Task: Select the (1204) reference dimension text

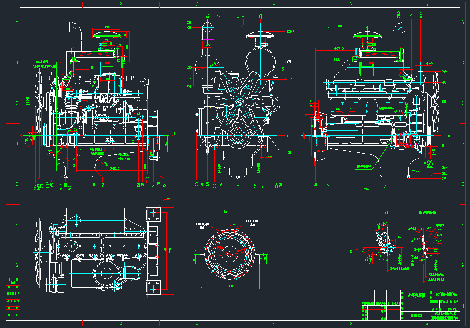Action: coord(290,31)
